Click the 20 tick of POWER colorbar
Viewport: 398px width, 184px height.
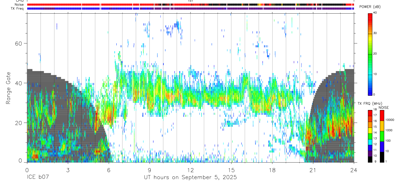(x=375, y=54)
